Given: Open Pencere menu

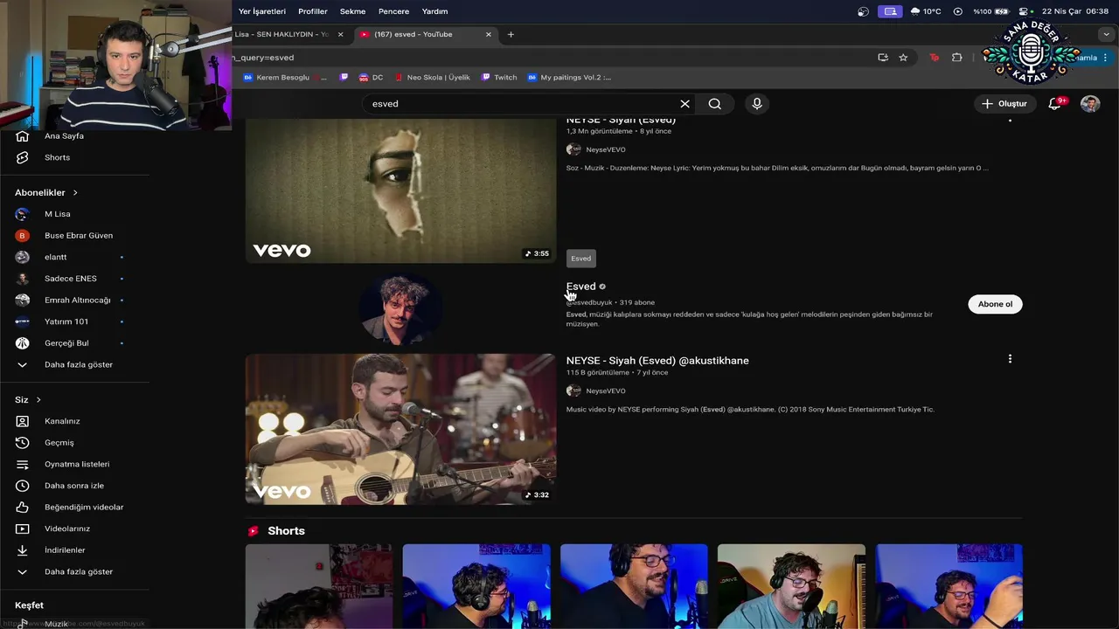Looking at the screenshot, I should click(x=393, y=11).
